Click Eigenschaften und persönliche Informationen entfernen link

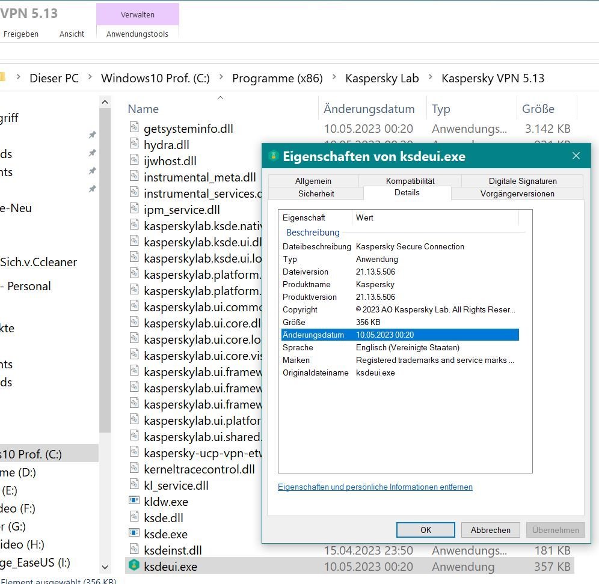[x=375, y=487]
